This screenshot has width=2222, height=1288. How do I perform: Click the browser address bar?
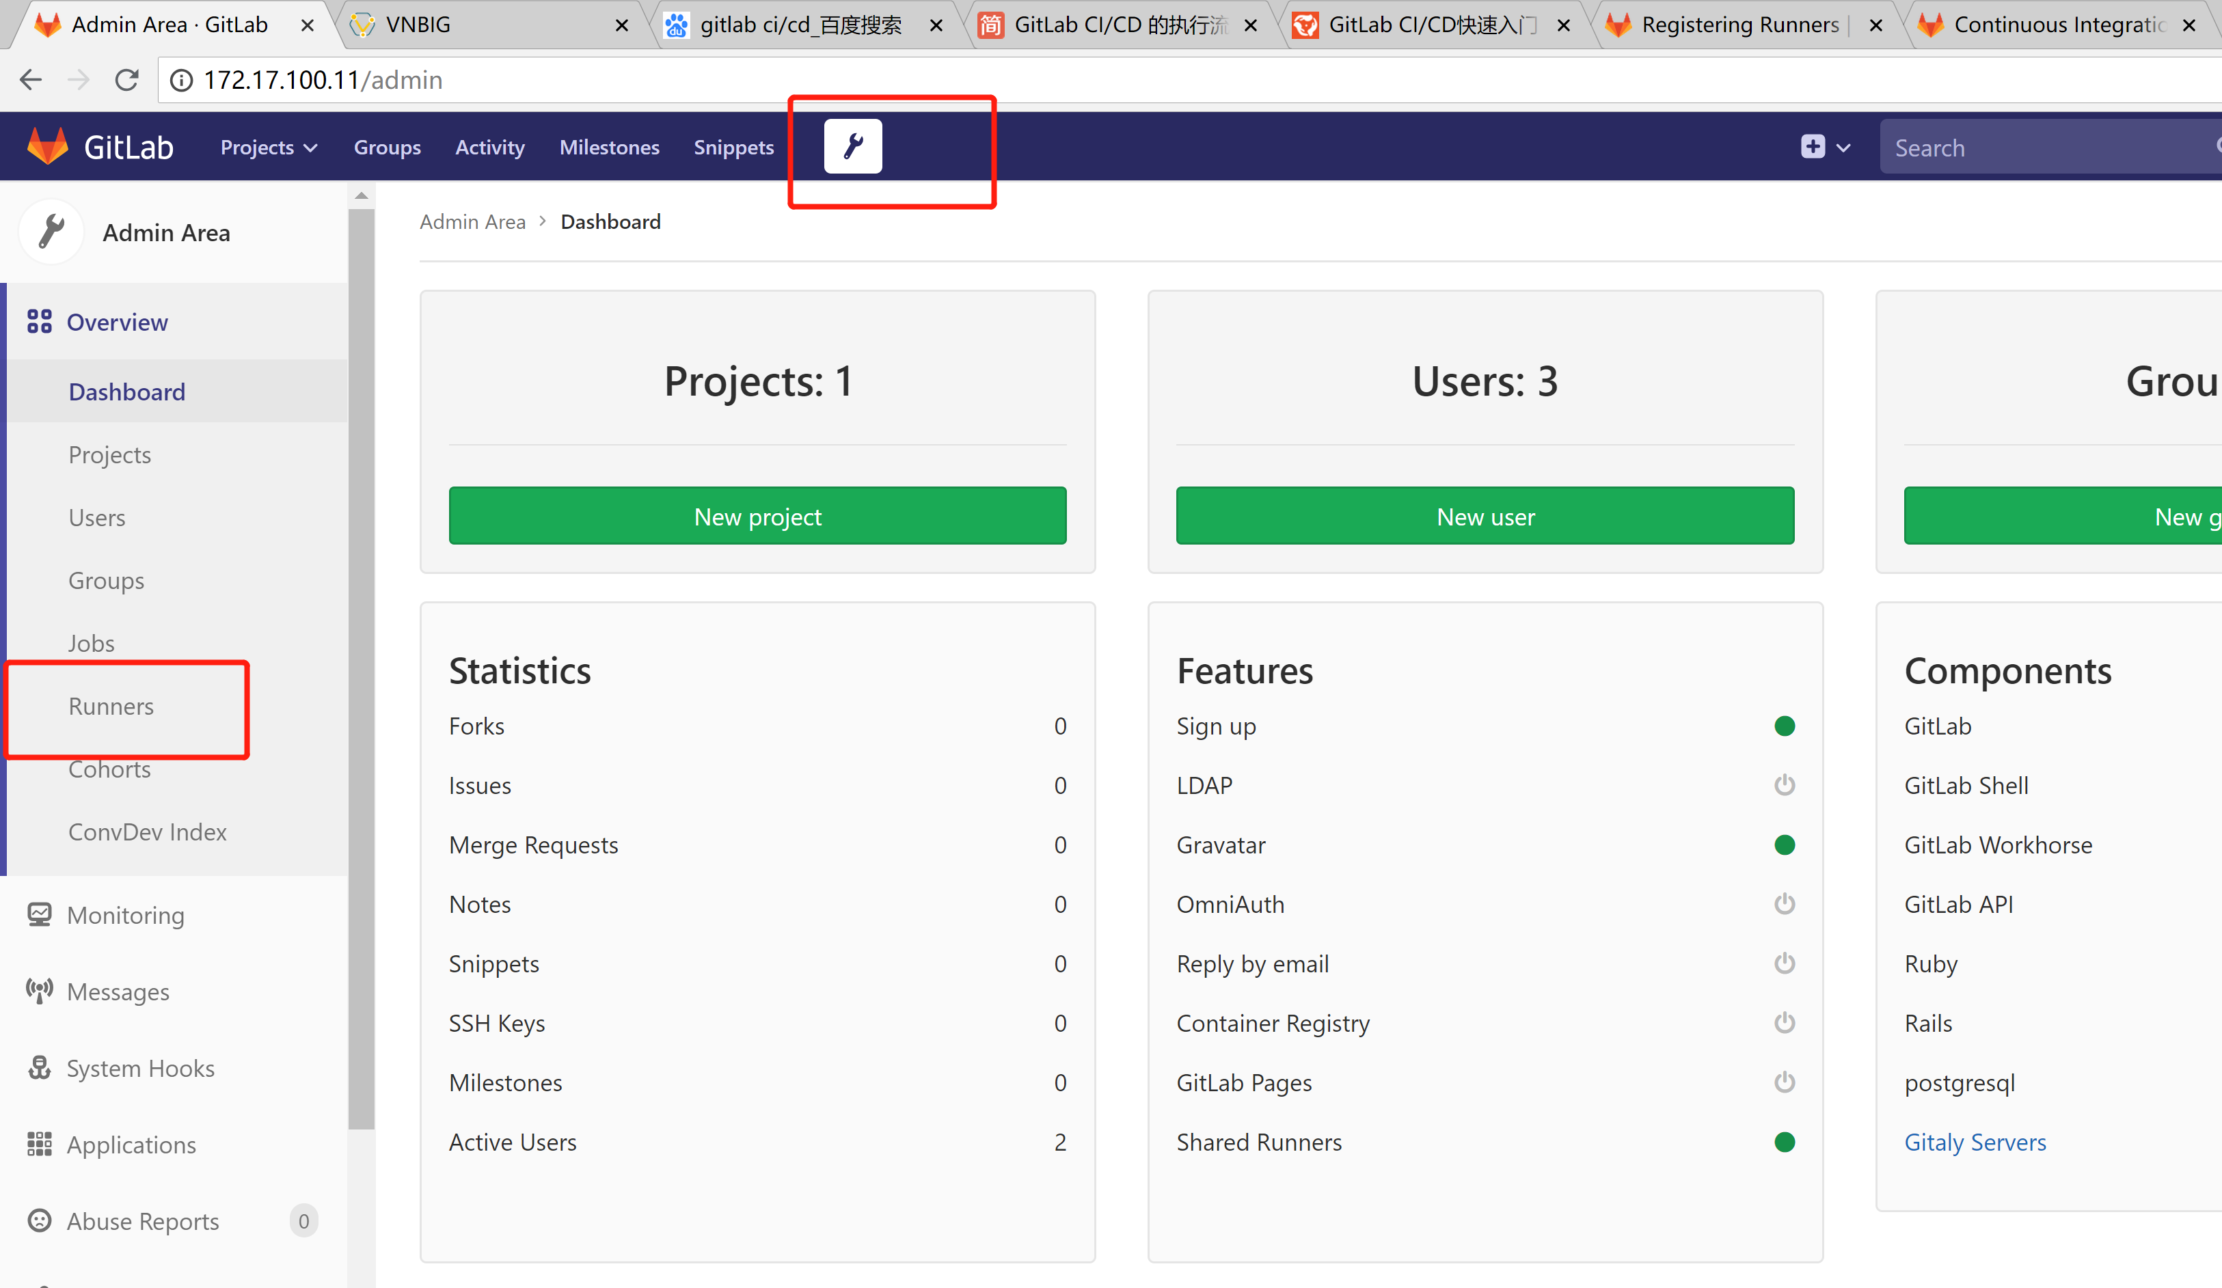click(x=1191, y=80)
